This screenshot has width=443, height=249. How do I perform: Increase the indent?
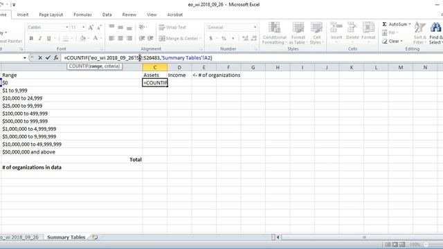(150, 39)
